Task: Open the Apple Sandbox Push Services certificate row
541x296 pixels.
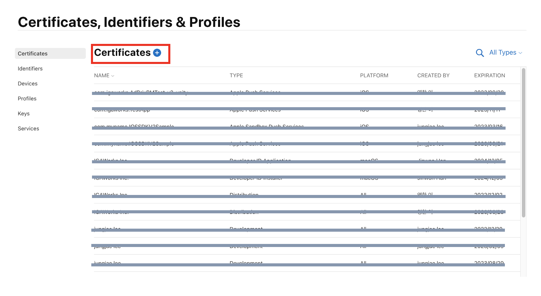Action: (266, 126)
